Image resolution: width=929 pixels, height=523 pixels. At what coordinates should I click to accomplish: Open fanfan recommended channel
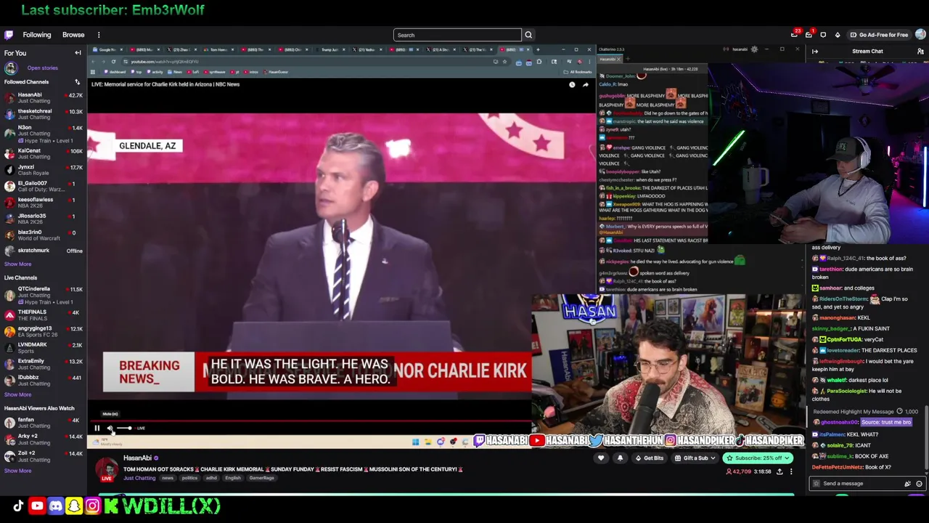click(44, 422)
